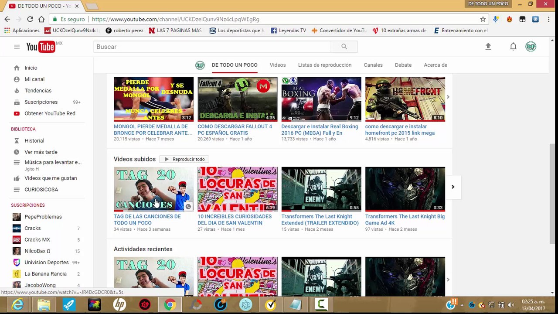Viewport: 558px width, 314px height.
Task: Open Chrome's three-dot menu
Action: pyautogui.click(x=549, y=19)
